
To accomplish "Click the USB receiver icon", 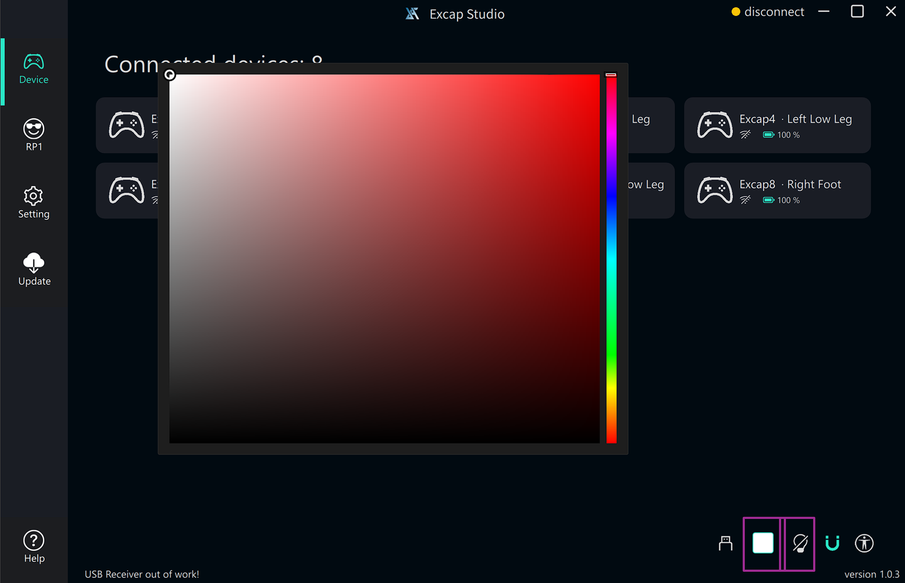I will 725,543.
